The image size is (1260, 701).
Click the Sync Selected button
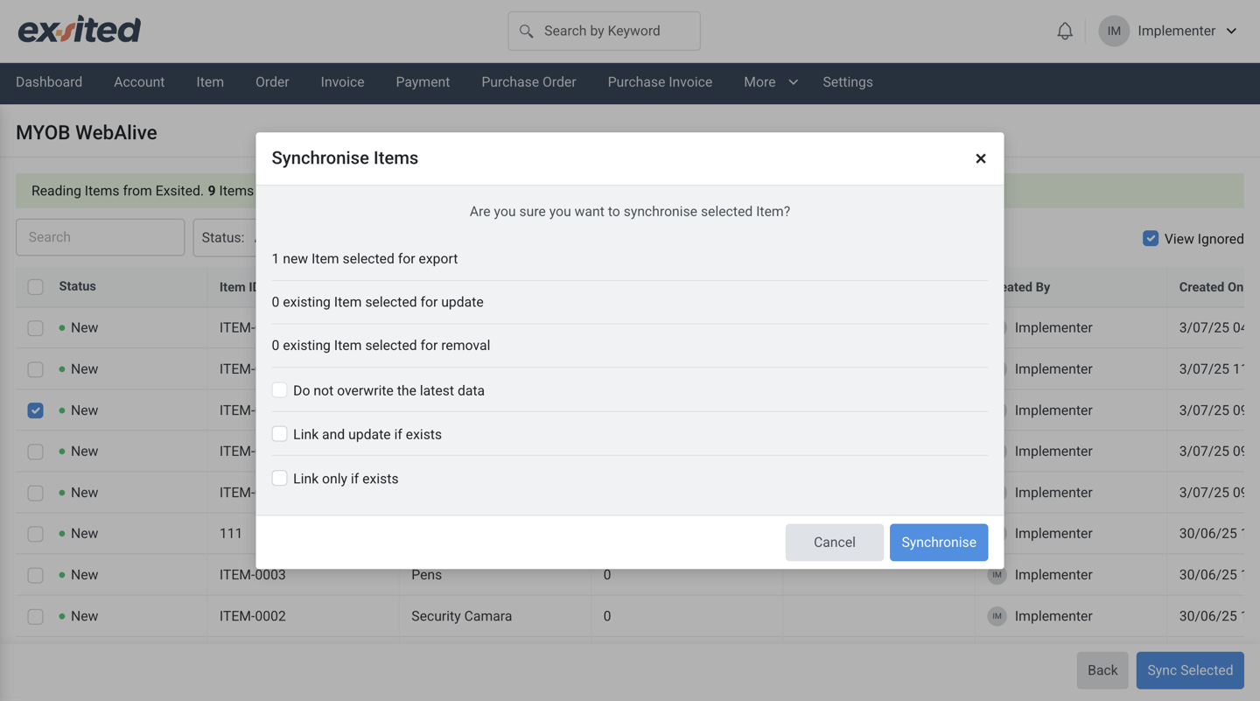pyautogui.click(x=1190, y=670)
